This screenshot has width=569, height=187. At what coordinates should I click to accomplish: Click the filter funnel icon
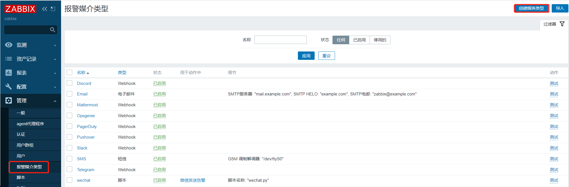tap(562, 24)
